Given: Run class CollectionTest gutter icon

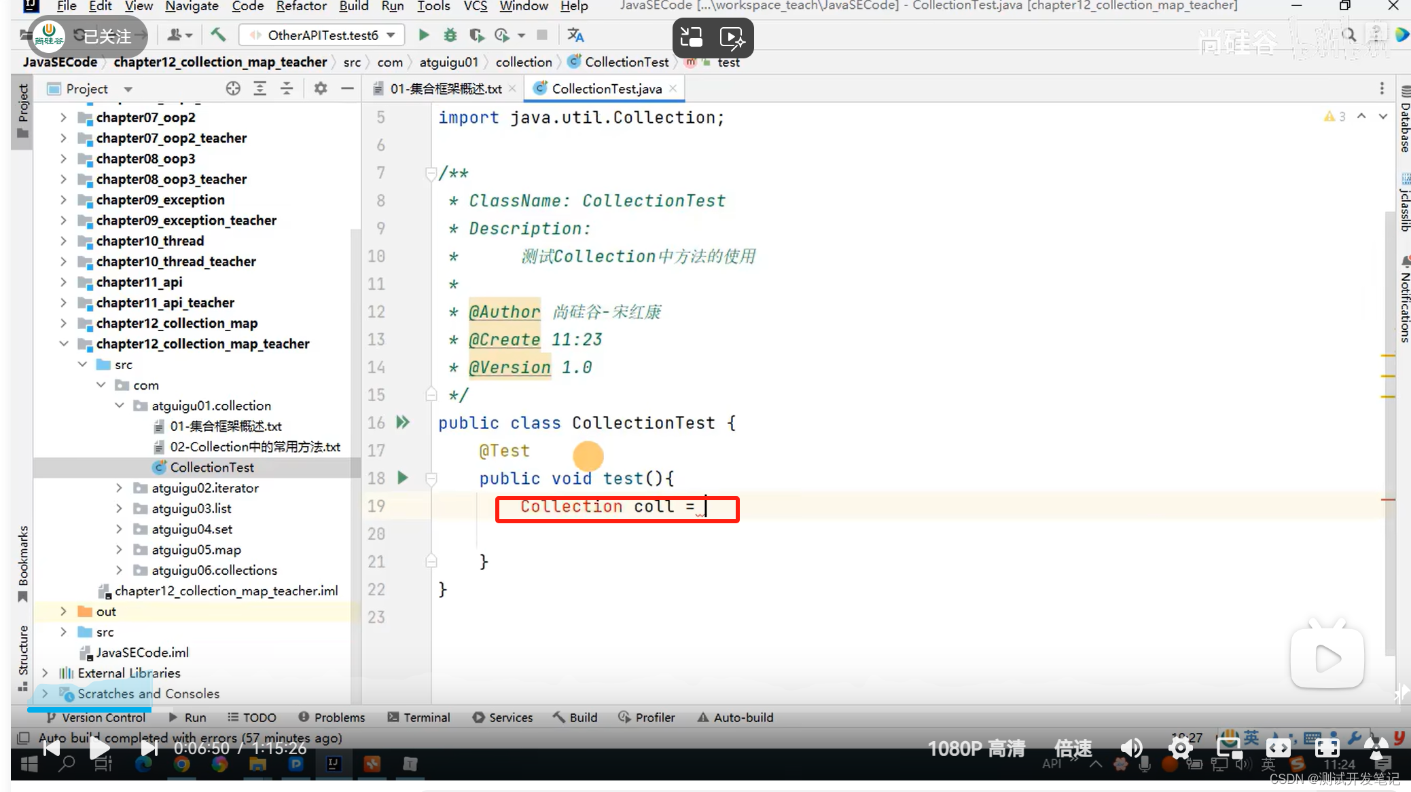Looking at the screenshot, I should pyautogui.click(x=403, y=422).
